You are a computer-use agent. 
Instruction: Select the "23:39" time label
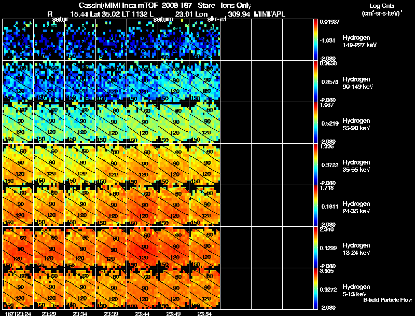point(111,313)
